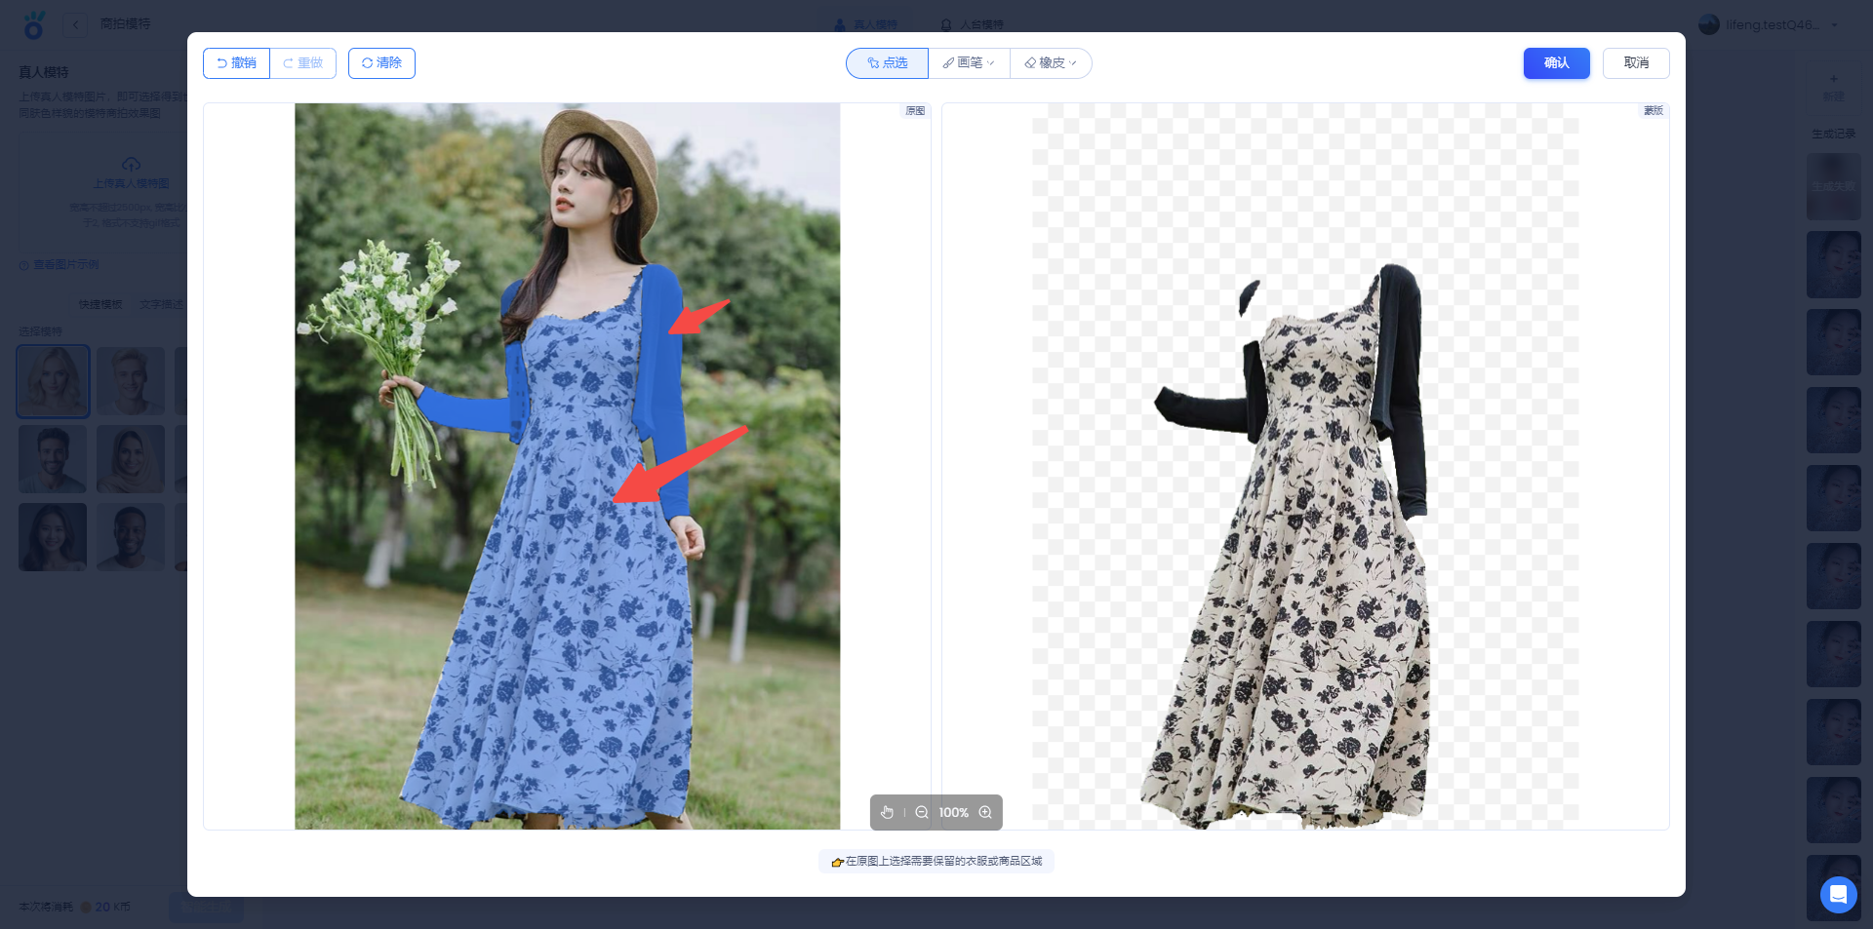1873x929 pixels.
Task: Click the blue chat support icon
Action: [x=1838, y=894]
